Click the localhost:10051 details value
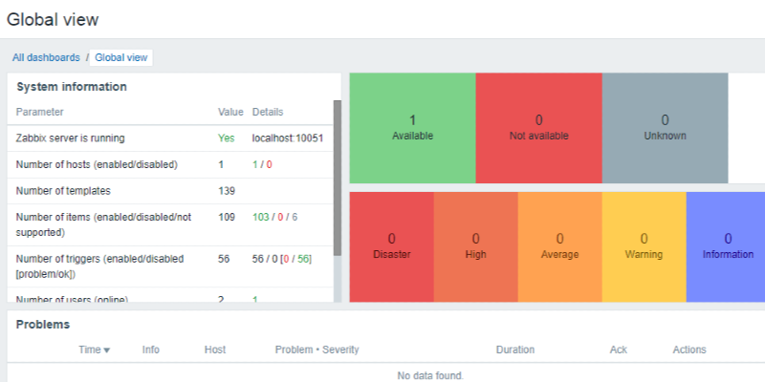Viewport: 765px width, 382px height. tap(287, 138)
